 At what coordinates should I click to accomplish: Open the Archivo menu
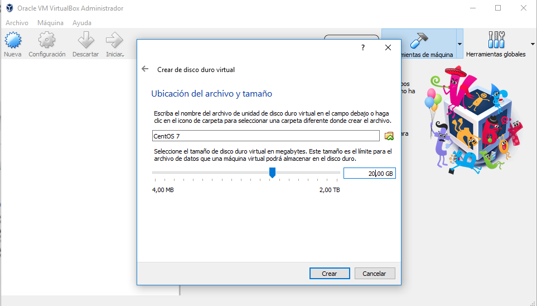(17, 23)
